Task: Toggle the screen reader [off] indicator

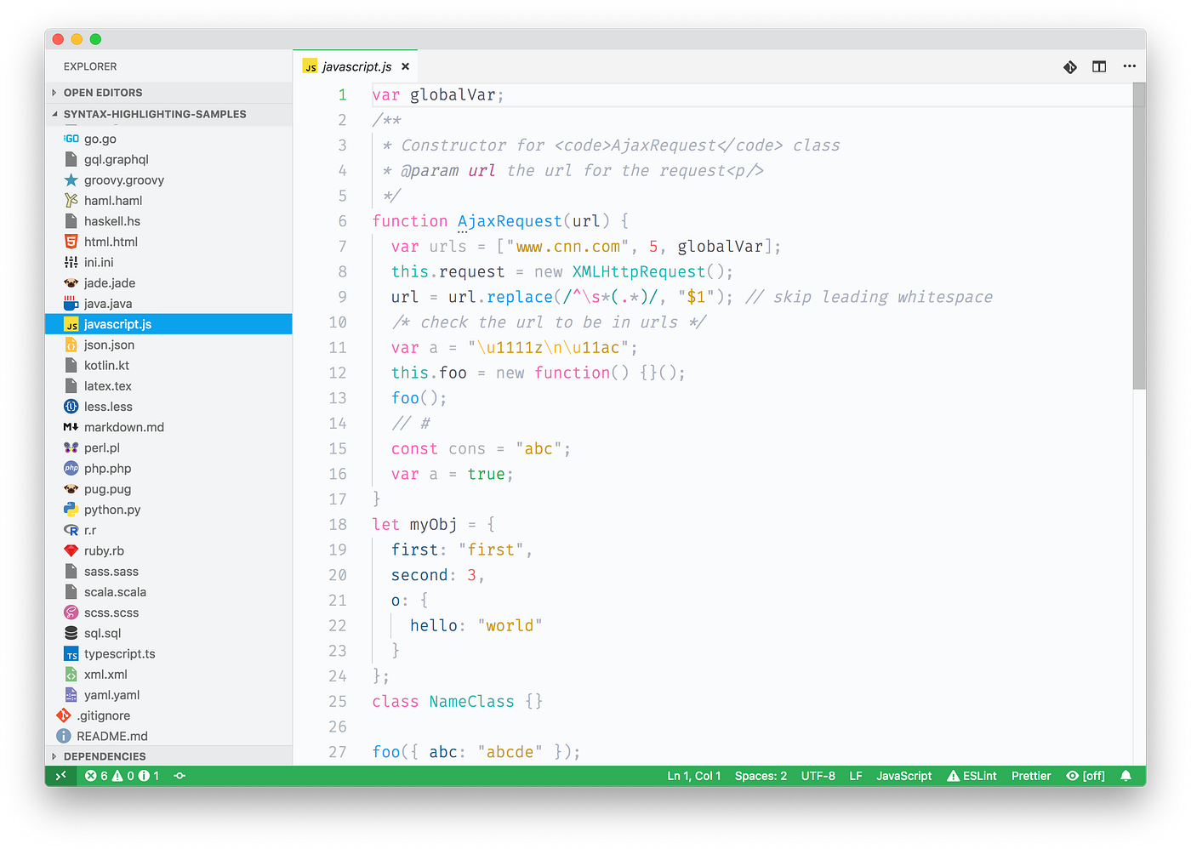Action: (1085, 775)
